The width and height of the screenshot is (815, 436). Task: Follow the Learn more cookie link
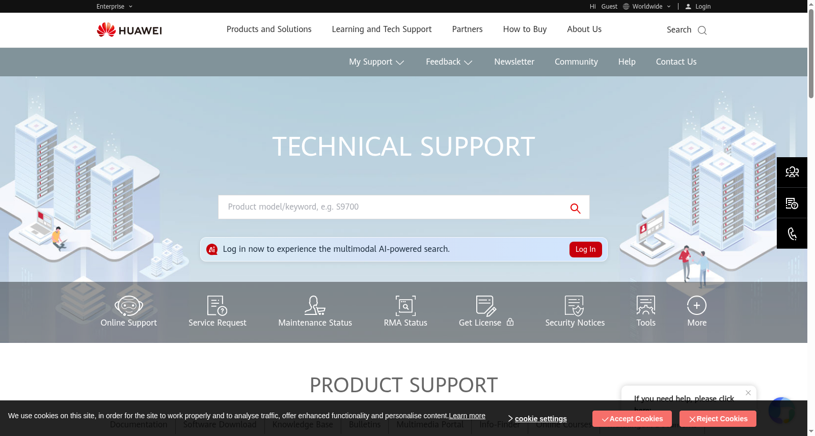(x=467, y=416)
